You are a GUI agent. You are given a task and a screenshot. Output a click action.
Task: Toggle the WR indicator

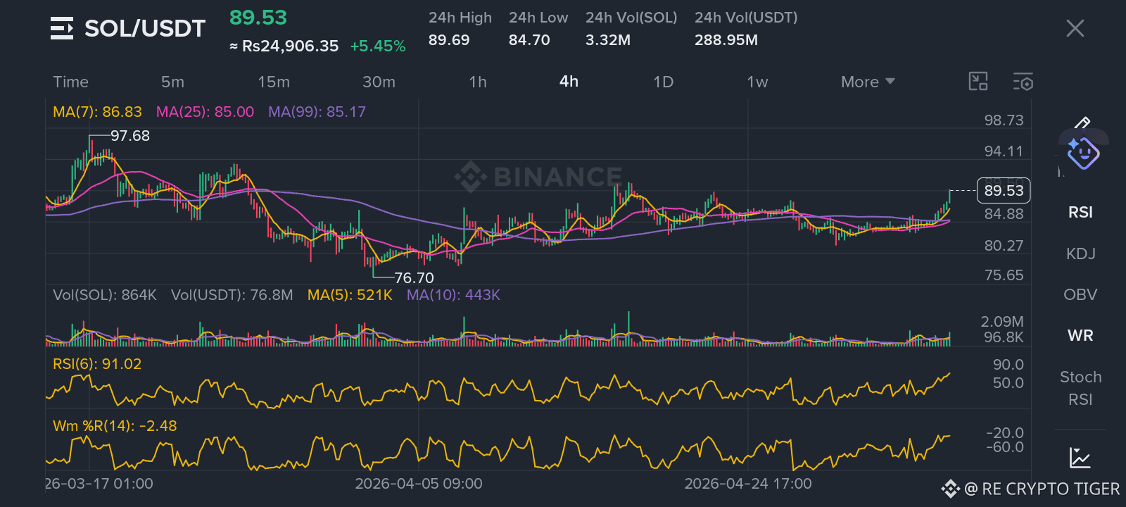point(1080,335)
